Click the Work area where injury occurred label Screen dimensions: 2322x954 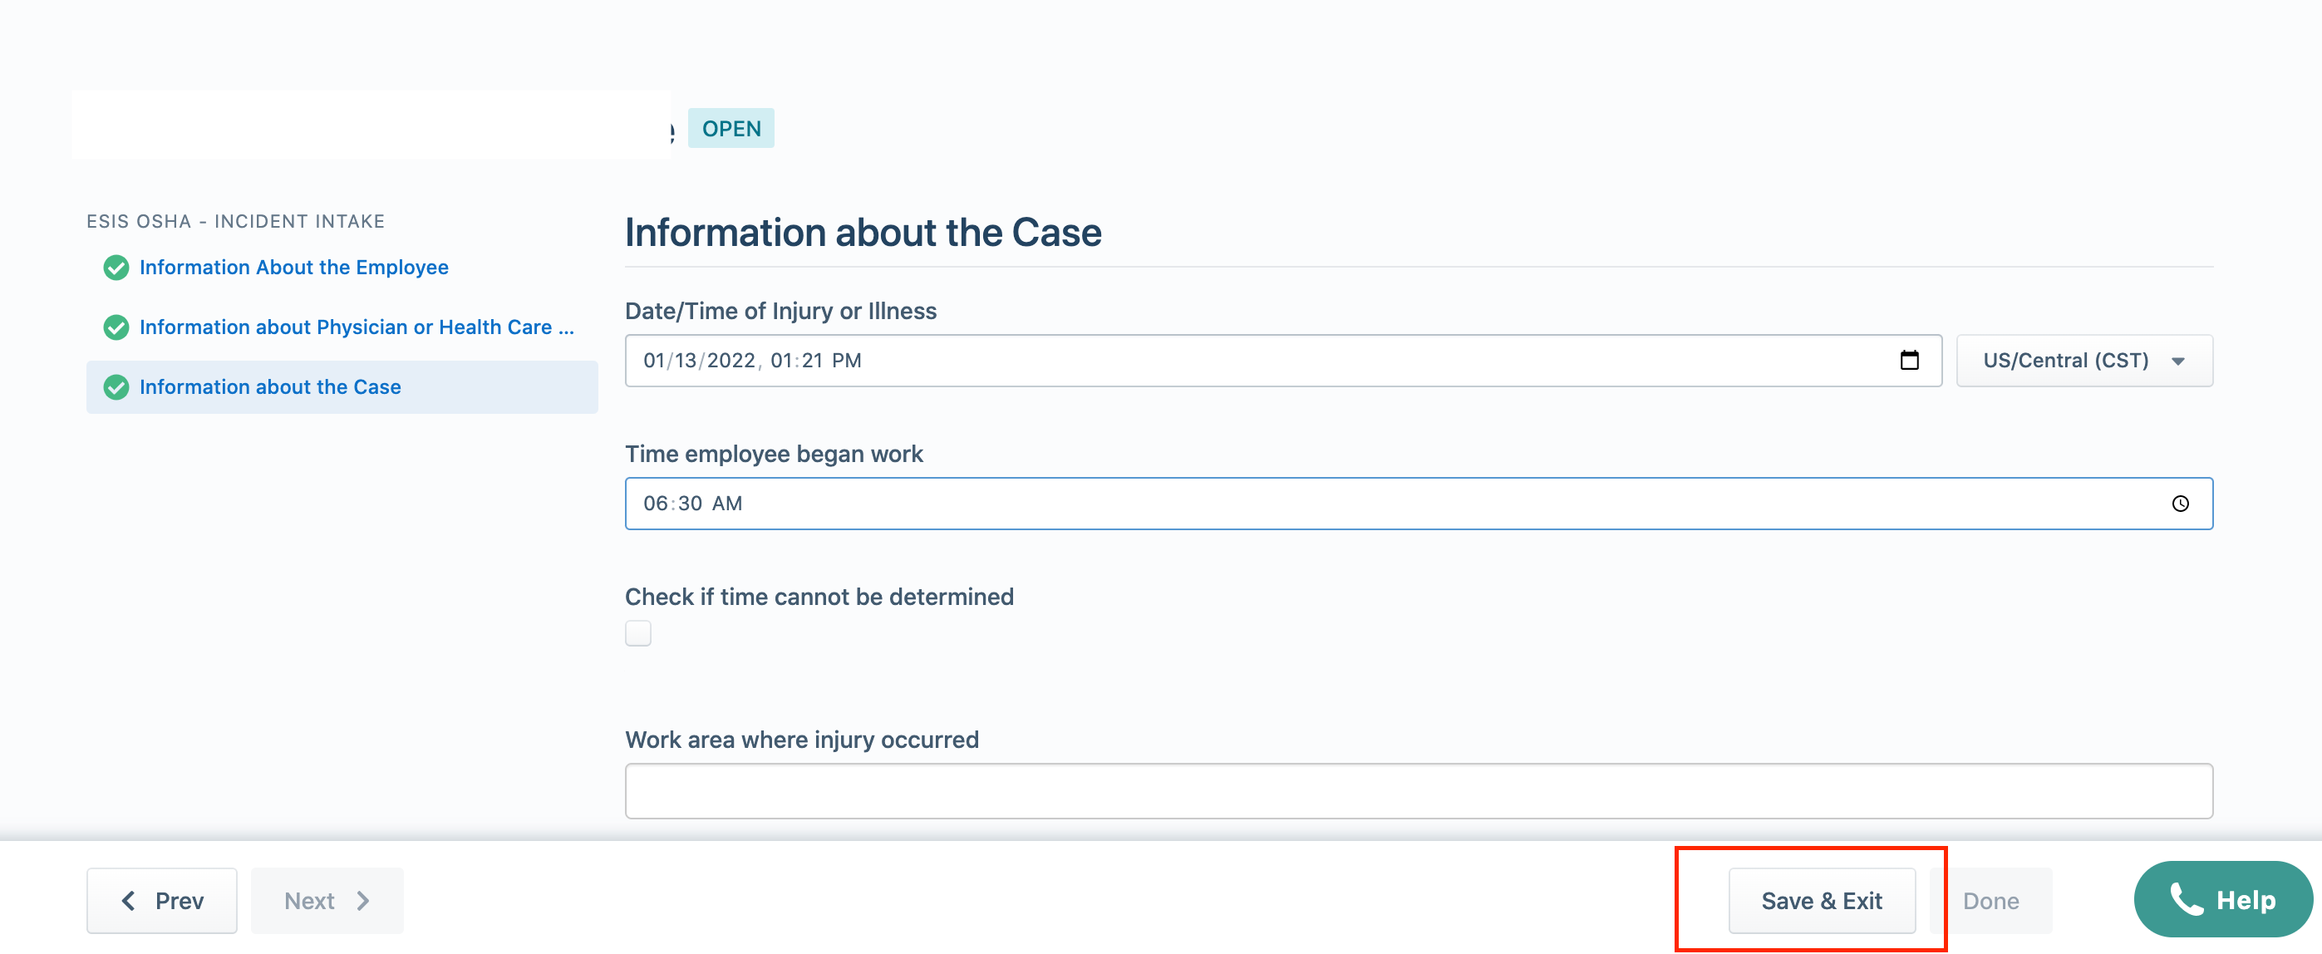(x=801, y=740)
